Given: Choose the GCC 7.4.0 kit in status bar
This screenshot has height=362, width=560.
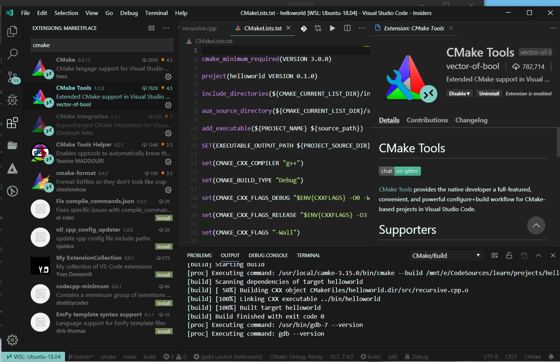Looking at the screenshot, I should point(341,357).
